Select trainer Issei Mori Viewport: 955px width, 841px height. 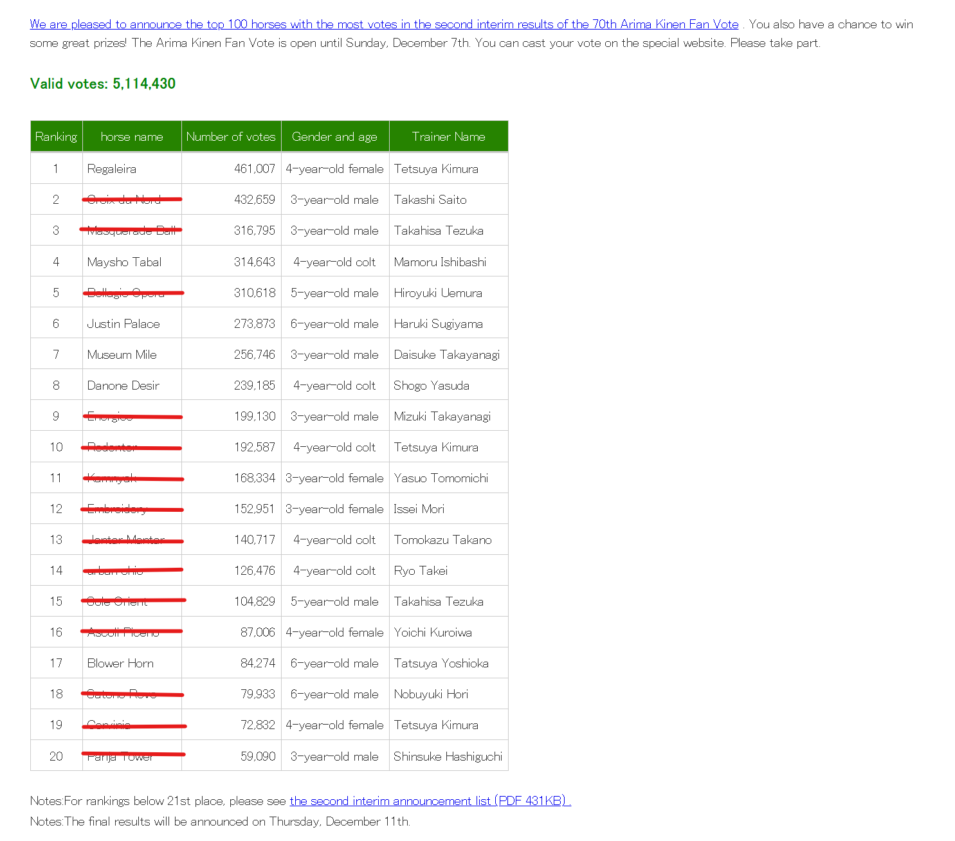[419, 509]
